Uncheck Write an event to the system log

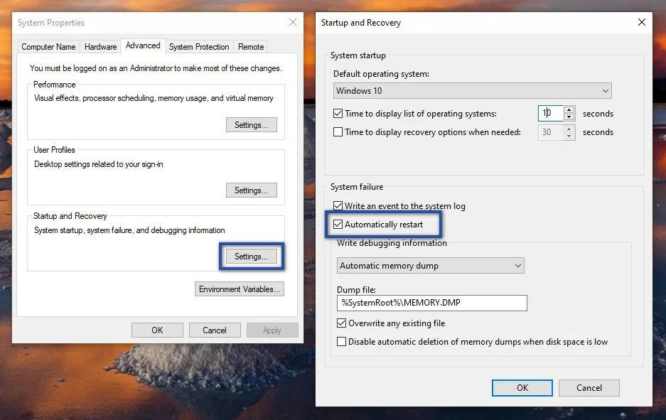coord(339,205)
